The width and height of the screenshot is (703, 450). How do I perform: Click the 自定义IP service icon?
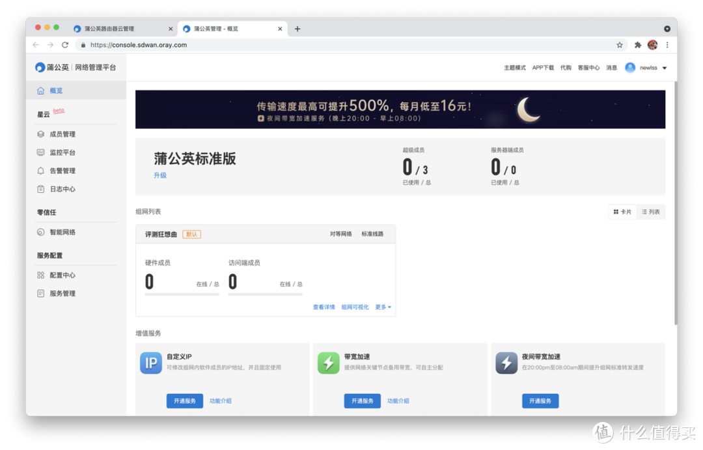coord(151,363)
